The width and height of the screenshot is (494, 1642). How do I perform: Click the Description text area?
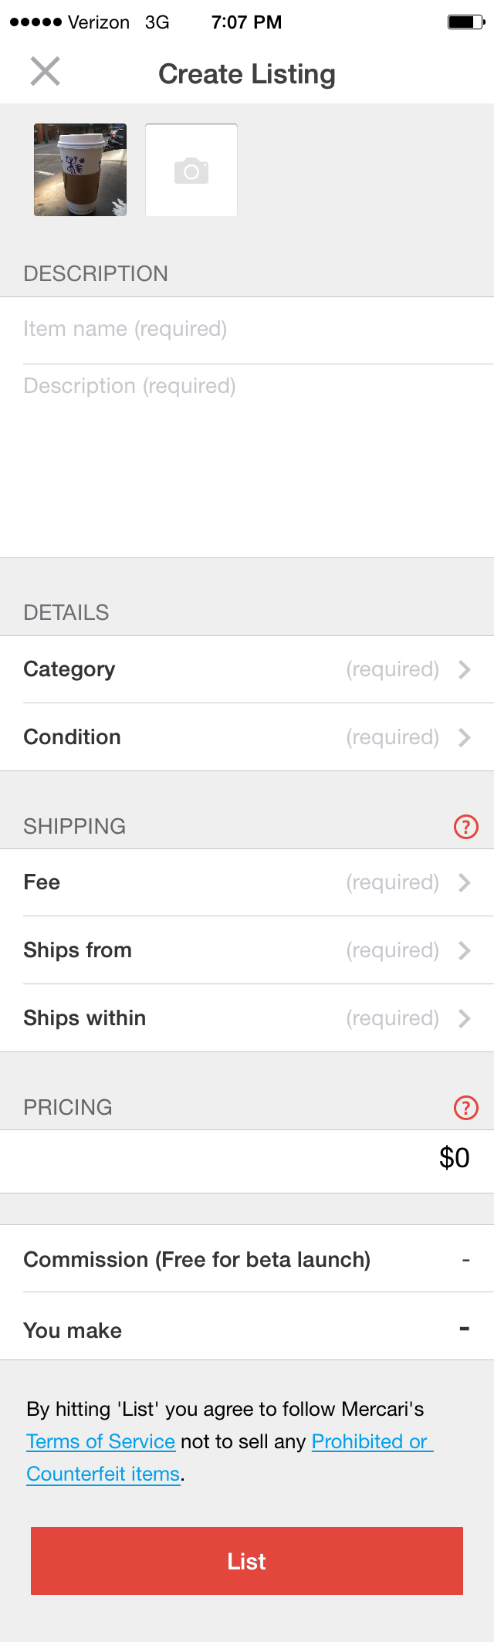[x=247, y=461]
